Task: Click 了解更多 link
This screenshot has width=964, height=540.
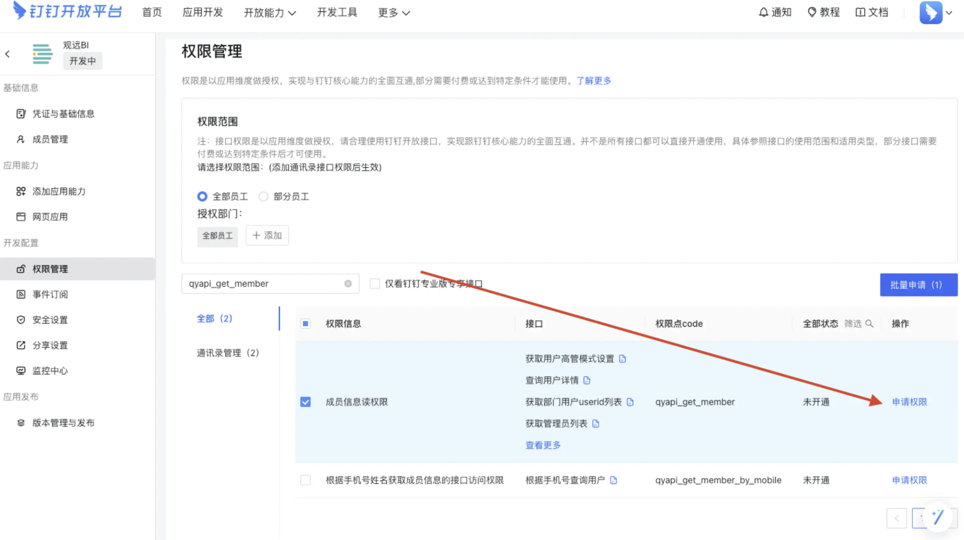Action: [594, 81]
